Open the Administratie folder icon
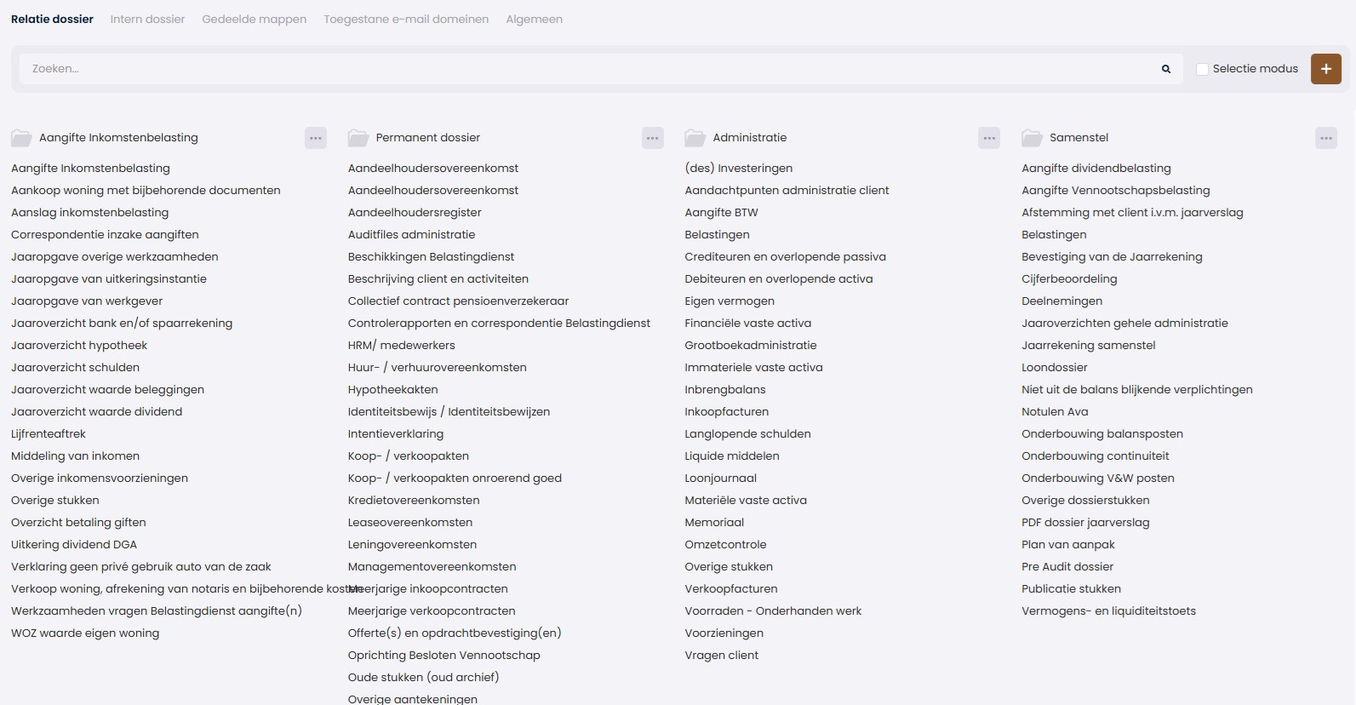1356x705 pixels. pyautogui.click(x=695, y=138)
